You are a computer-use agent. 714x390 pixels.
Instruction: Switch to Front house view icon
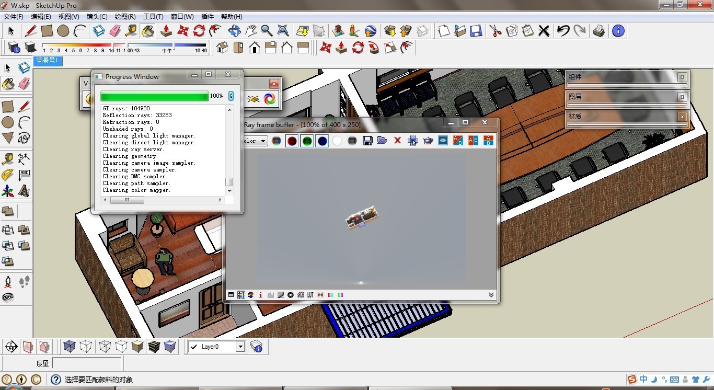[x=255, y=48]
